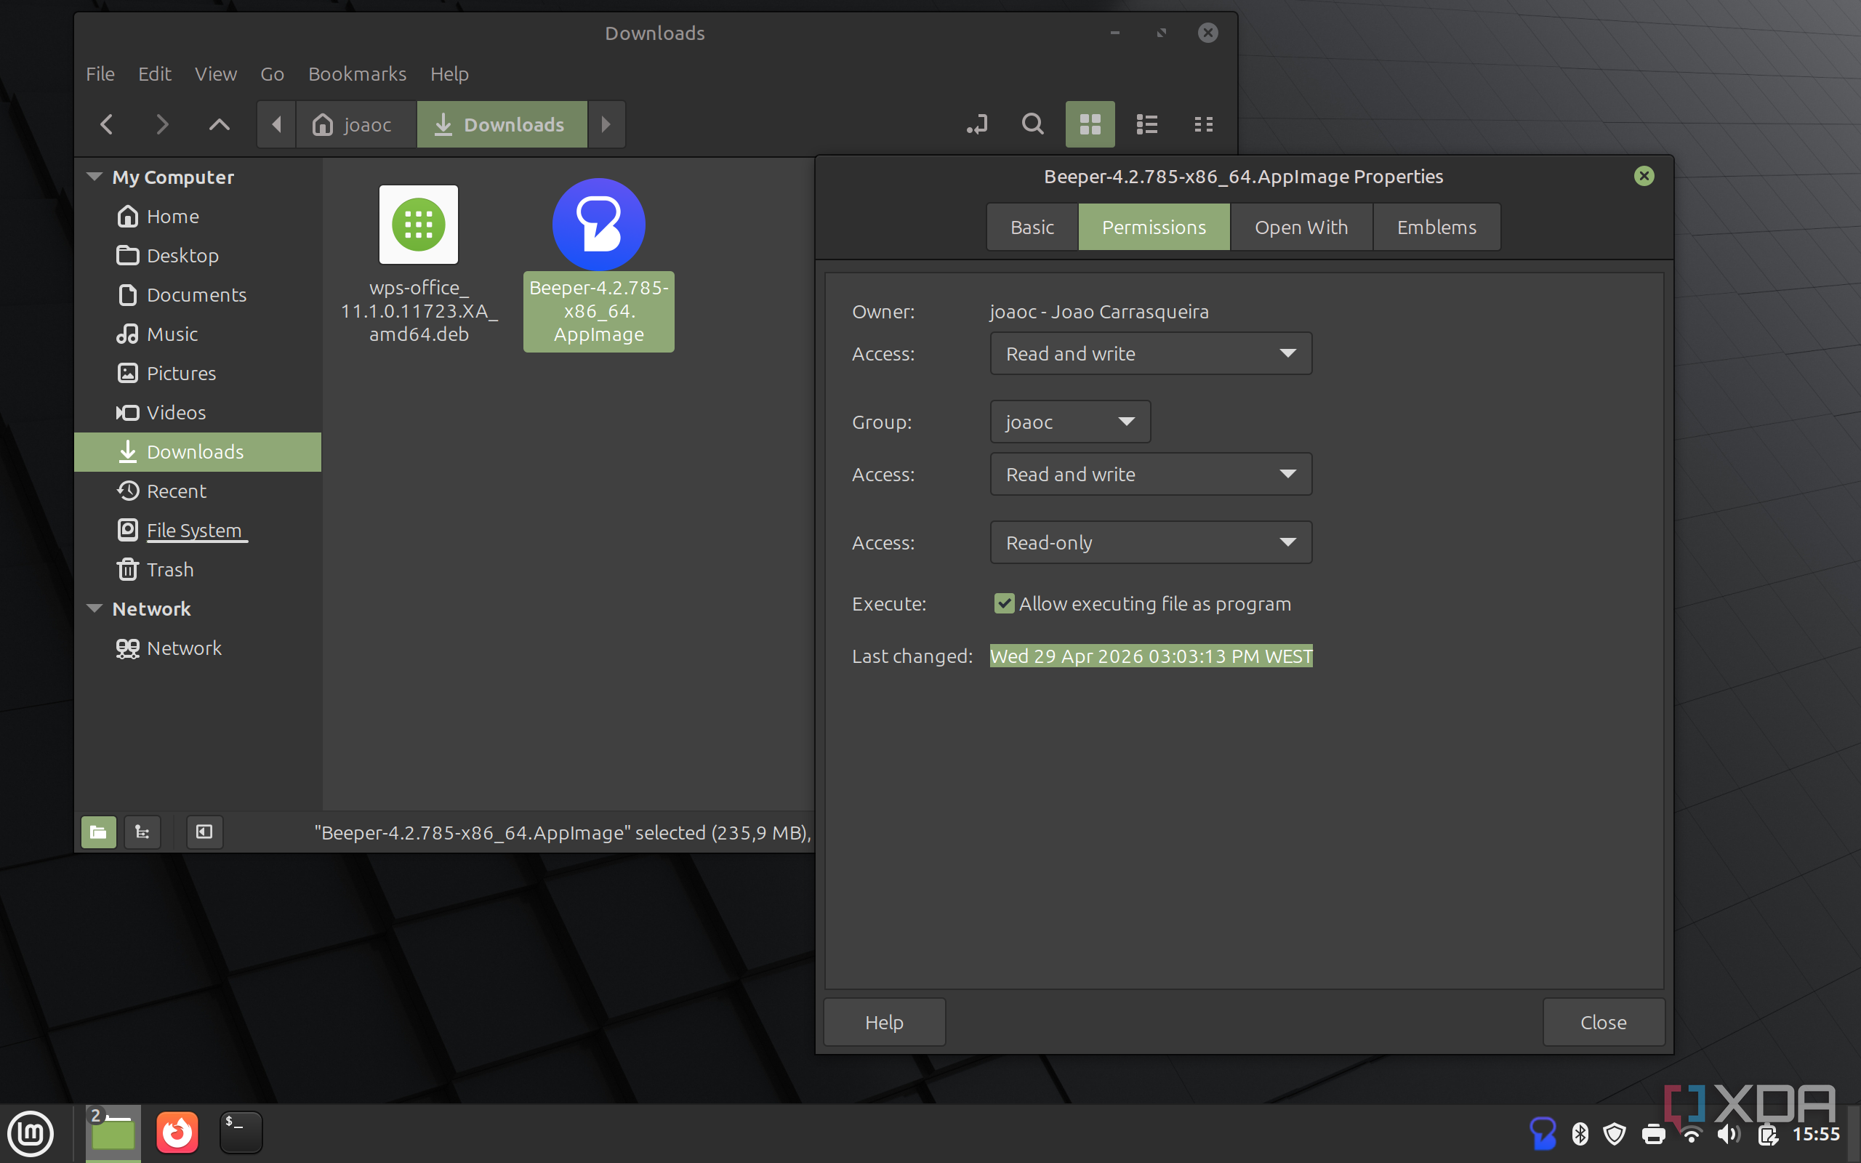Screen dimensions: 1861x1163
Task: Click the joaoc path bar button
Action: point(355,124)
